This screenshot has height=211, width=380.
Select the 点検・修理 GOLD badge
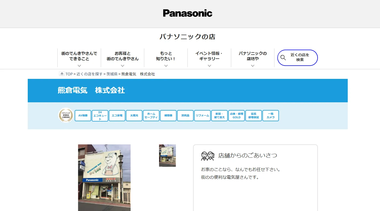tap(237, 116)
